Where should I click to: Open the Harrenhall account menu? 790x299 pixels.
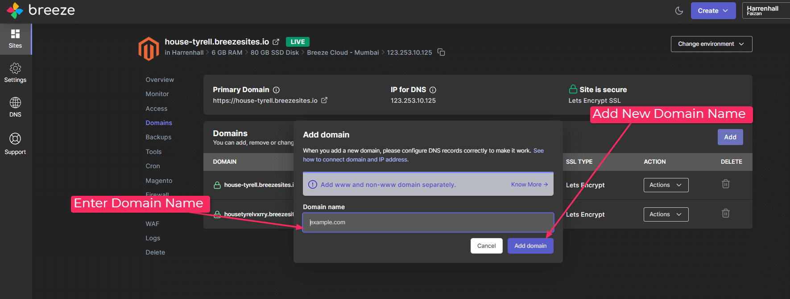tap(766, 11)
